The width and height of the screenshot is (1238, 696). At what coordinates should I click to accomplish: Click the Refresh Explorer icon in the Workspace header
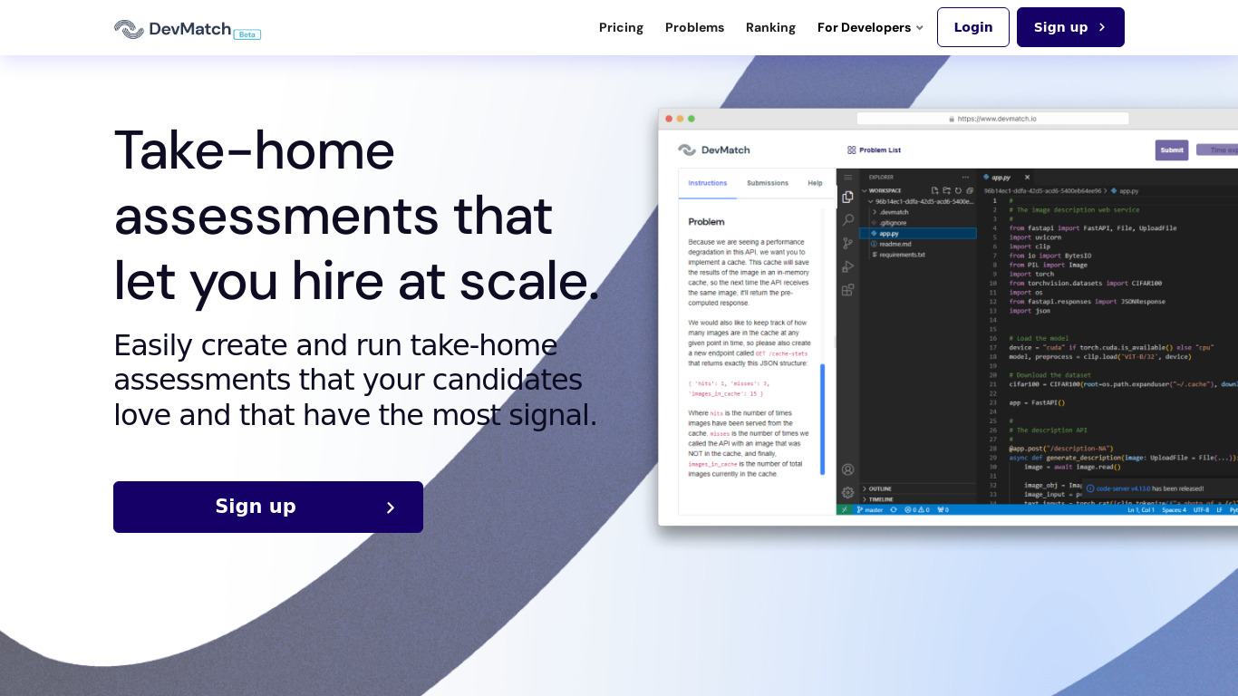pos(958,190)
